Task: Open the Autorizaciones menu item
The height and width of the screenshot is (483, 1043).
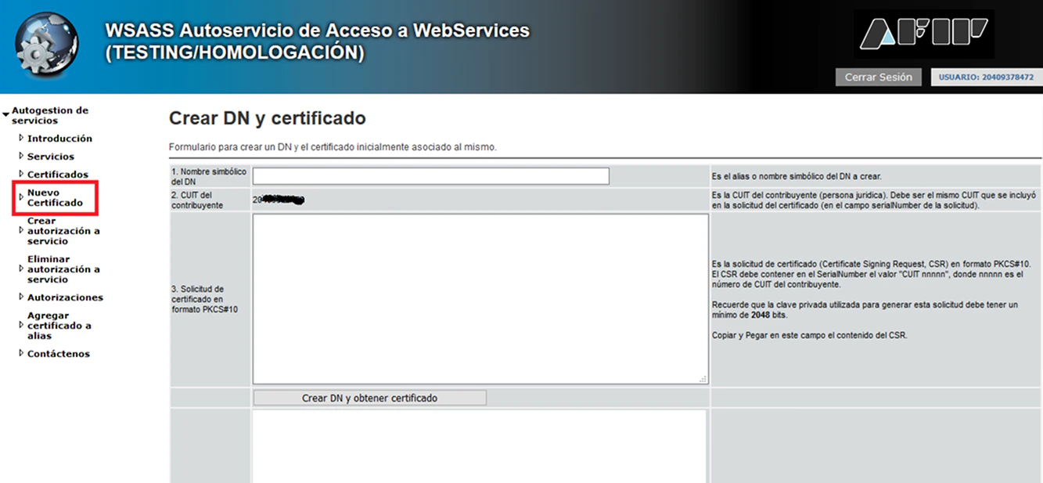Action: tap(65, 297)
